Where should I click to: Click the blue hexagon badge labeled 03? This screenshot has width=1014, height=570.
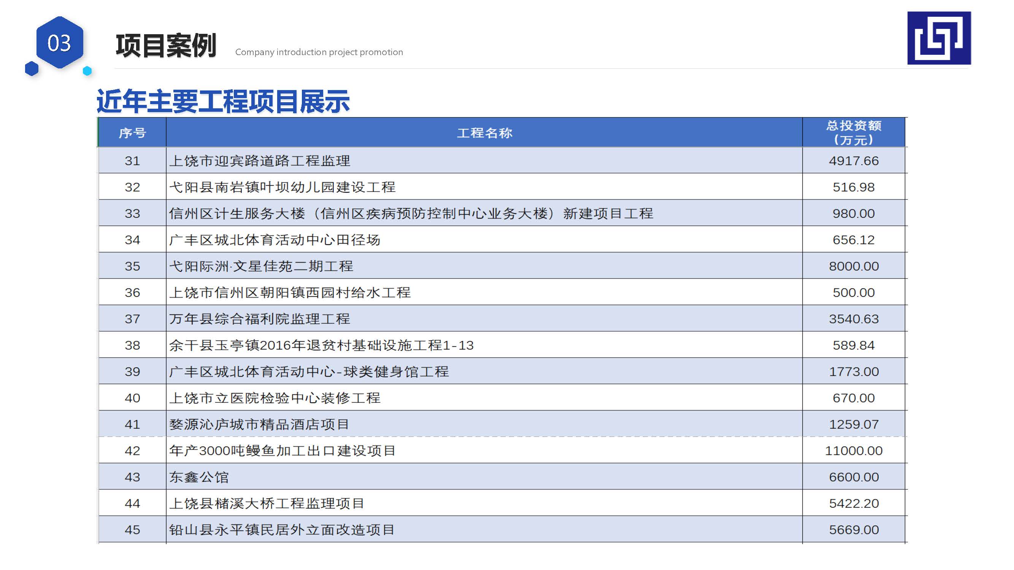point(59,43)
